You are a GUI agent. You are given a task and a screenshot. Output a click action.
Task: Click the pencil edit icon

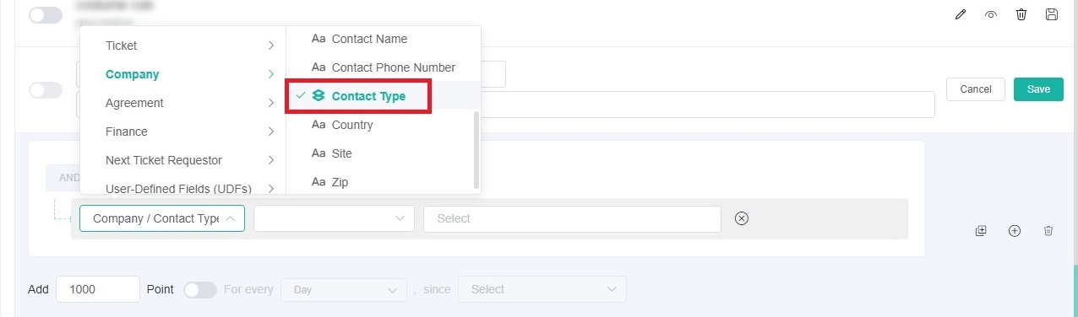960,14
